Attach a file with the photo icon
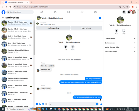Screen dimensions: 139x111 click(40, 104)
